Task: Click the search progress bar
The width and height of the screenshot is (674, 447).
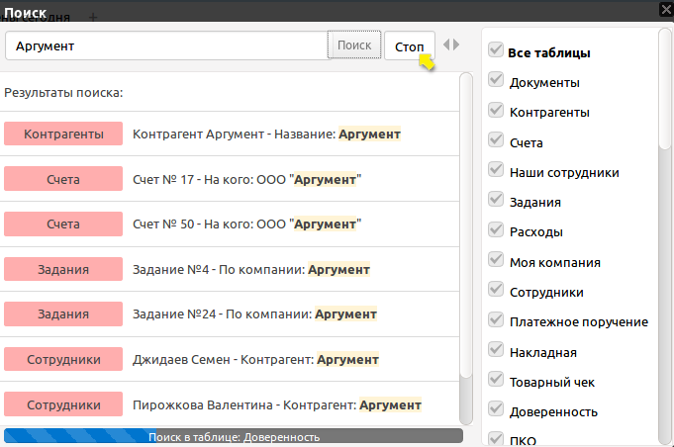Action: [x=234, y=436]
